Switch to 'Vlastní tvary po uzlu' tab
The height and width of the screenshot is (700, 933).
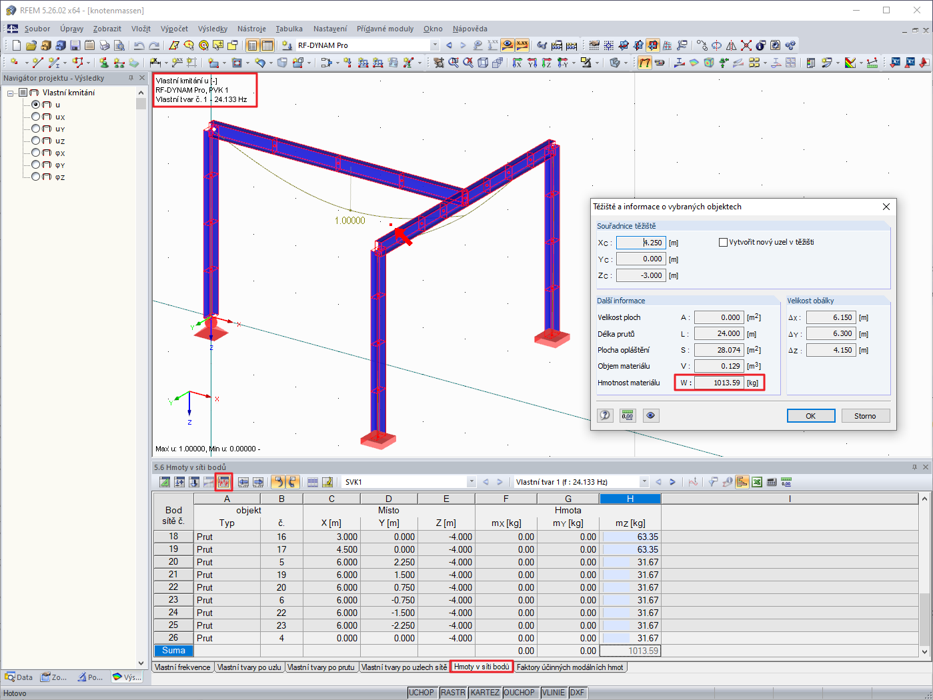[249, 667]
